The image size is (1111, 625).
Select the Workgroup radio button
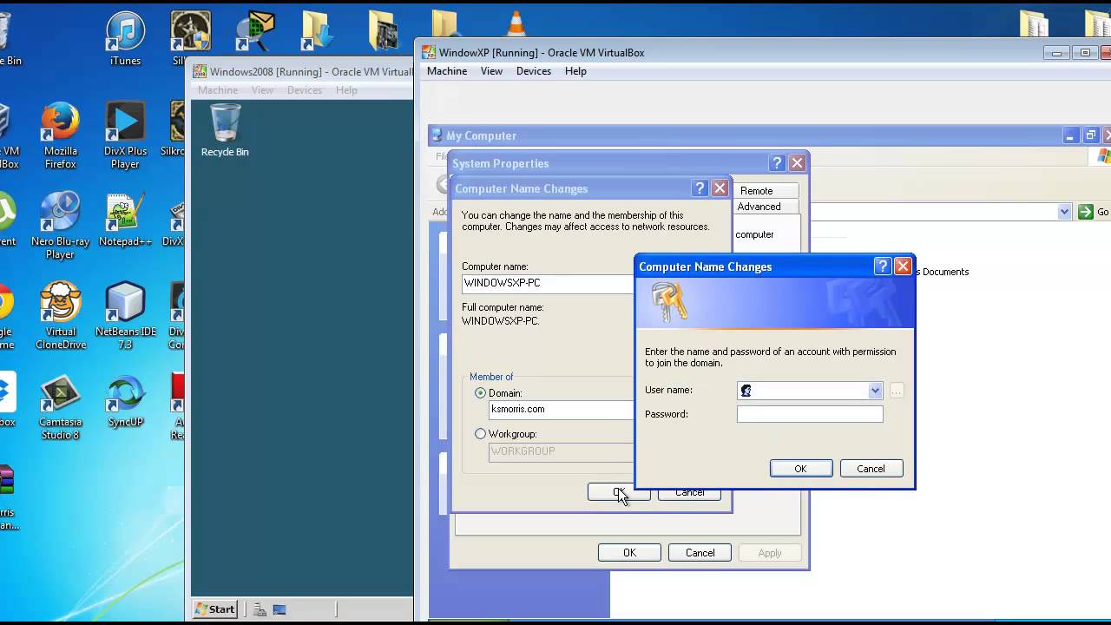(481, 434)
